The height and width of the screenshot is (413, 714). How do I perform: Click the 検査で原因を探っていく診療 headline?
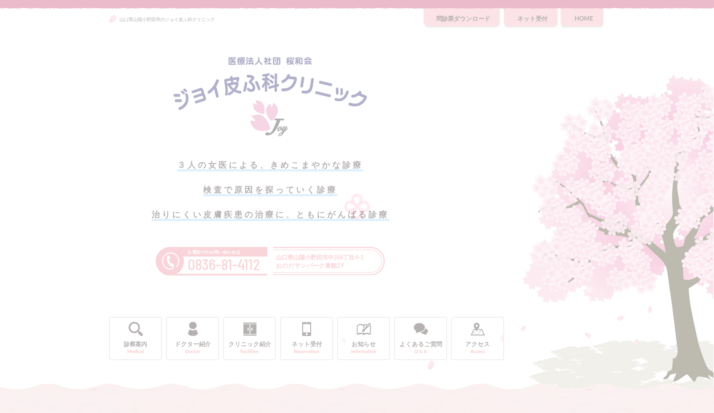click(x=269, y=190)
